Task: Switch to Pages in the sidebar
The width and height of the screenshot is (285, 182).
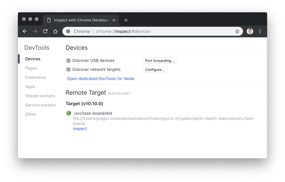Action: pos(31,68)
